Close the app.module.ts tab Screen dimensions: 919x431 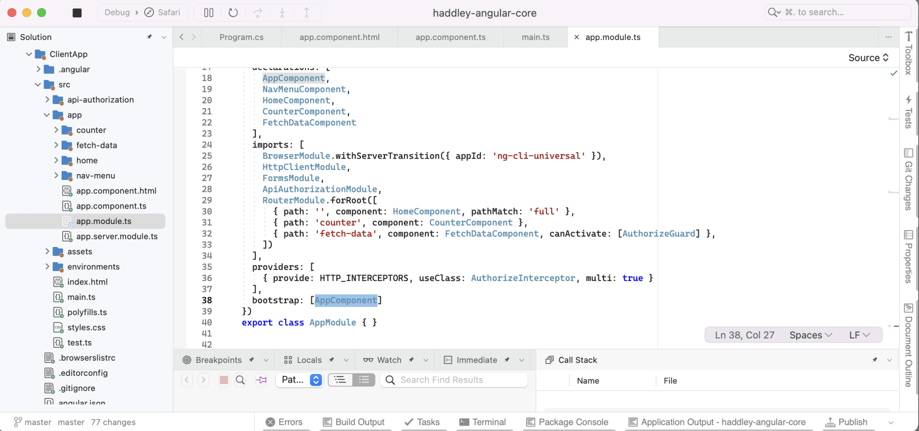[577, 37]
